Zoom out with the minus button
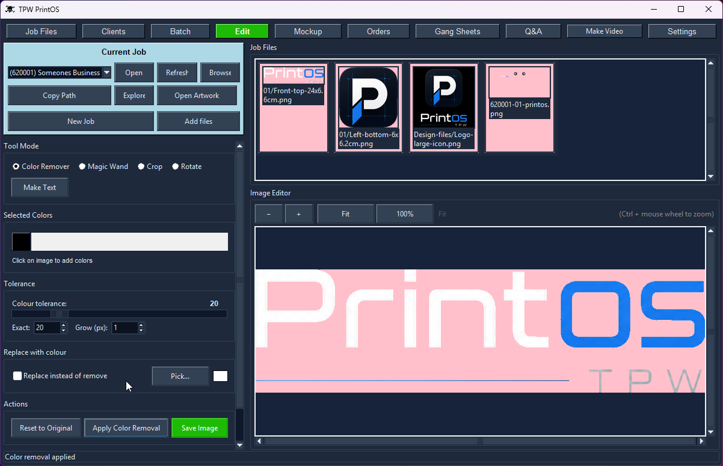The height and width of the screenshot is (466, 723). pos(268,214)
